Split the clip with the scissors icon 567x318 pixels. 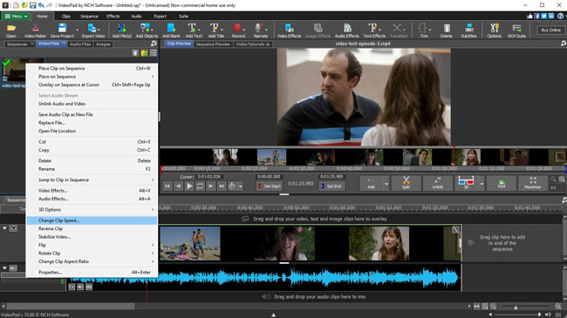click(x=406, y=183)
